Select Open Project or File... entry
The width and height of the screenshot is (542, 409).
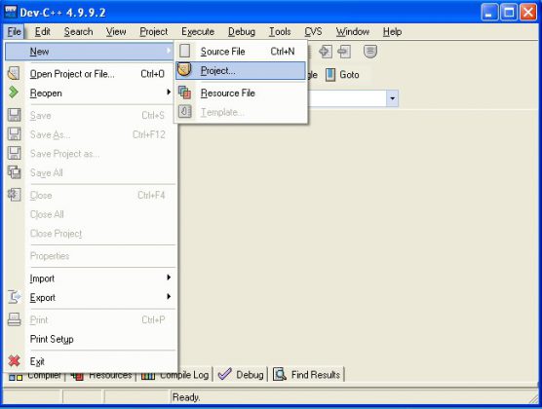pos(89,74)
